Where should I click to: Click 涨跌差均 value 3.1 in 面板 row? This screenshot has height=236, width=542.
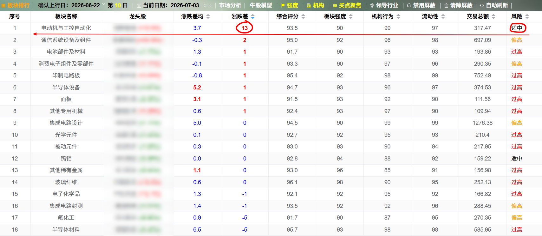coord(197,99)
